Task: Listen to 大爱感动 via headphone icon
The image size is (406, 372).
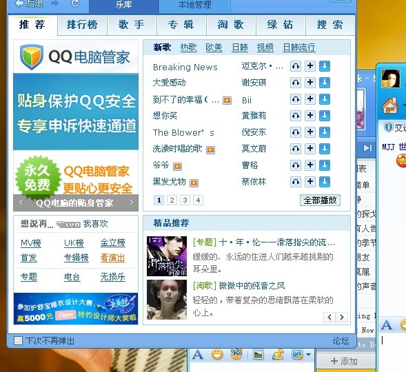Action: click(x=296, y=83)
